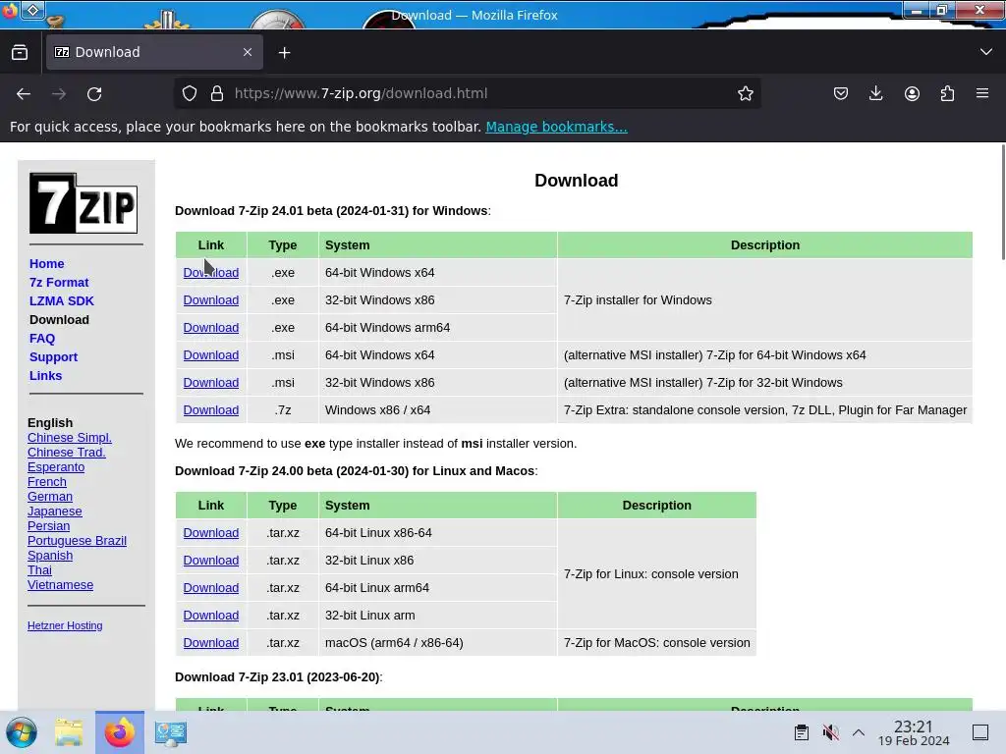Open Manage bookmarks link
The width and height of the screenshot is (1006, 754).
556,127
